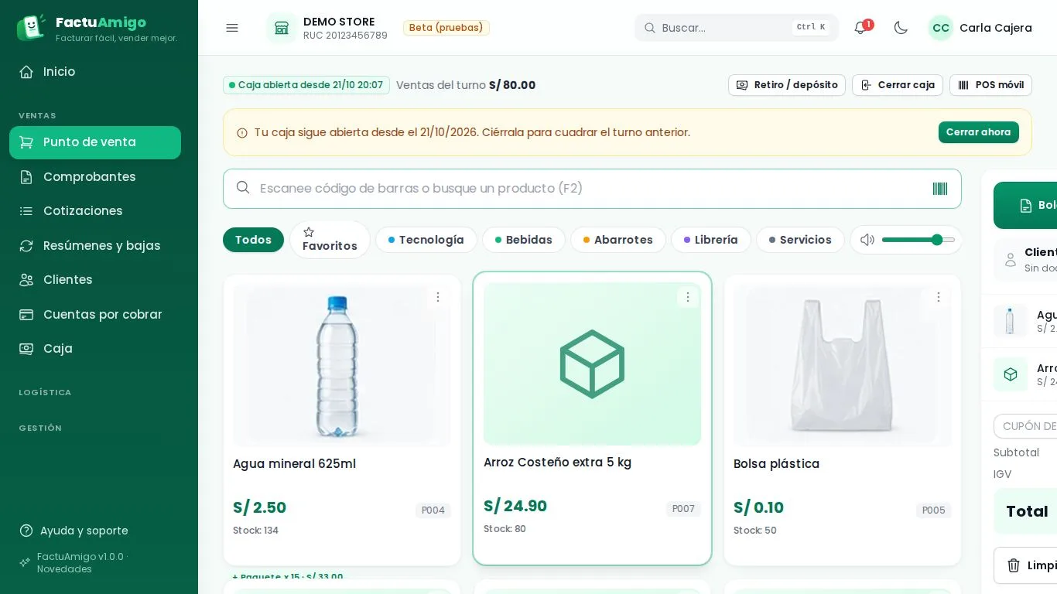1057x594 pixels.
Task: Expand the LOGÍSTICA sidebar section
Action: (45, 393)
